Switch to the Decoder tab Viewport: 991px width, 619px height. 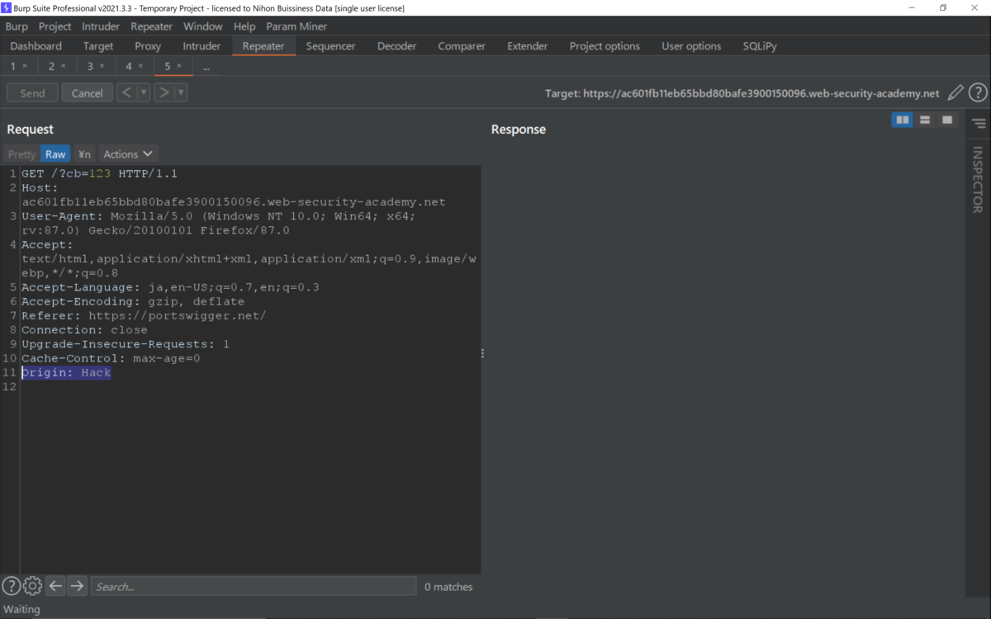396,46
